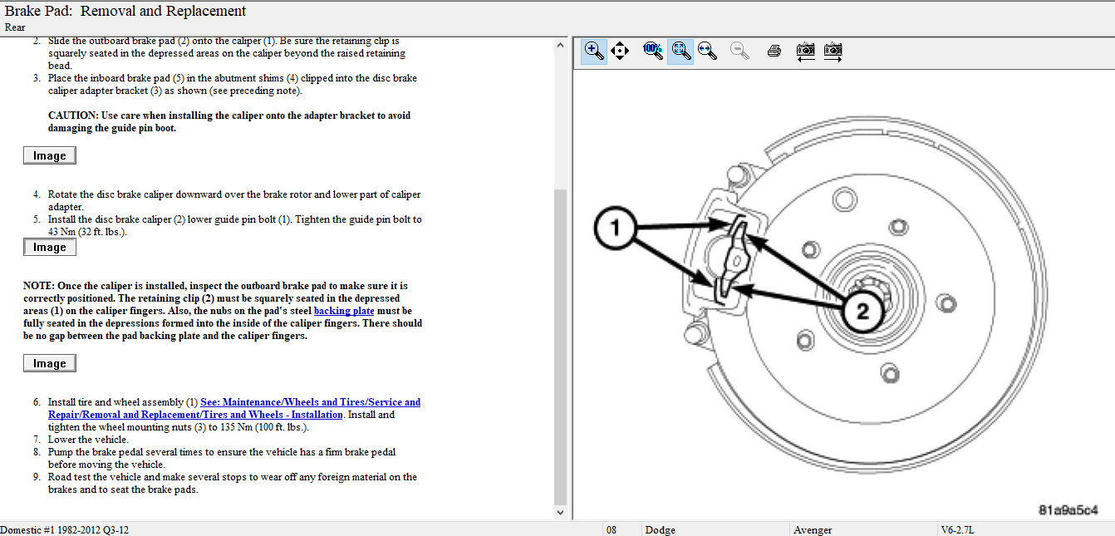Print the brake diagram image
The height and width of the screenshot is (536, 1115).
coord(774,51)
